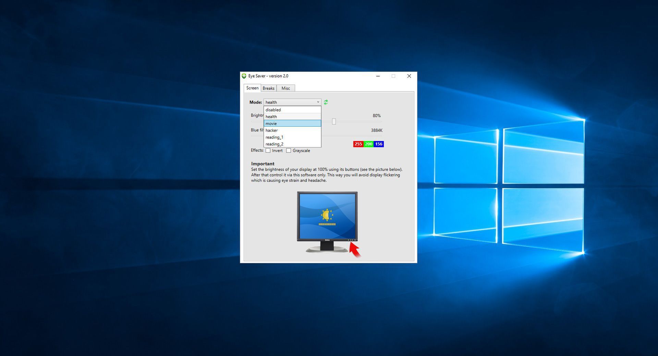Image resolution: width=658 pixels, height=356 pixels.
Task: Open the Mode dropdown arrow
Action: click(317, 102)
